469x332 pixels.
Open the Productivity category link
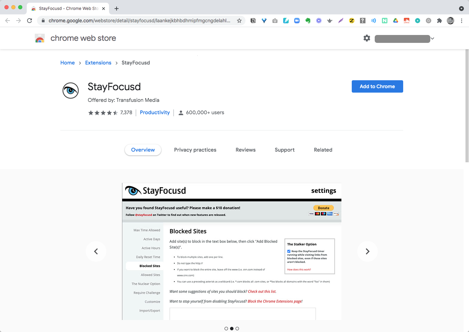point(155,112)
